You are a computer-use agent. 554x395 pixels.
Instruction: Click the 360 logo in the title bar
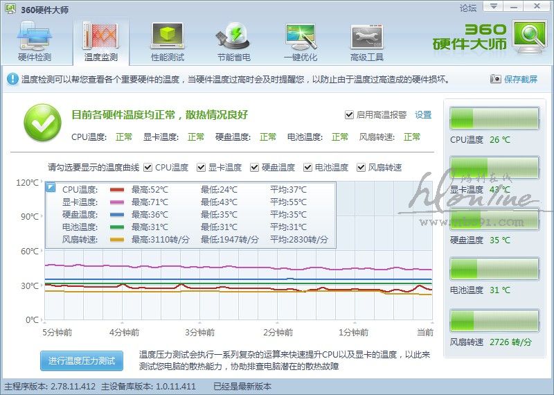10,8
